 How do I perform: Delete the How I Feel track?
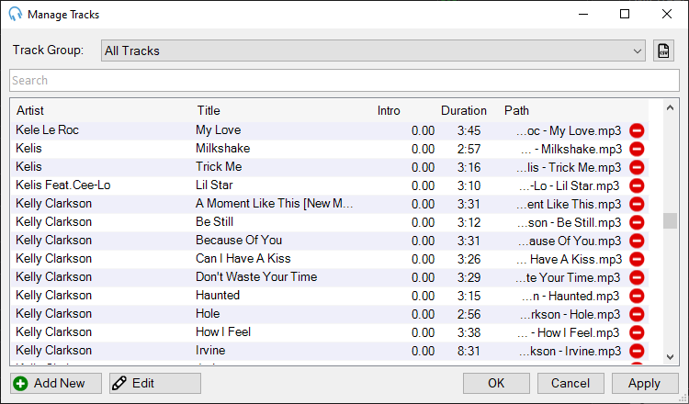pos(637,333)
